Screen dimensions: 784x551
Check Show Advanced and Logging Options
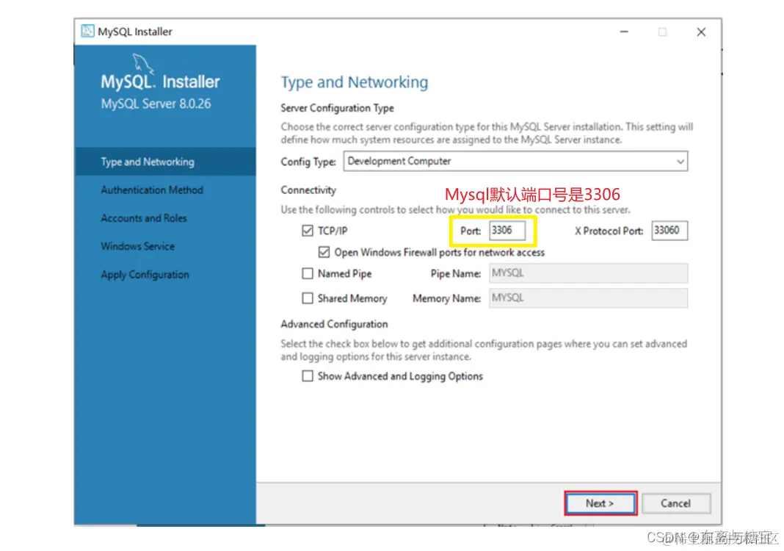[x=308, y=376]
